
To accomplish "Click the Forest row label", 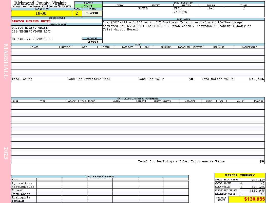I will click(x=17, y=190).
